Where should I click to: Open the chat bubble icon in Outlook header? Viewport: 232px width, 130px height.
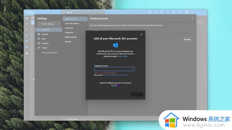150,12
